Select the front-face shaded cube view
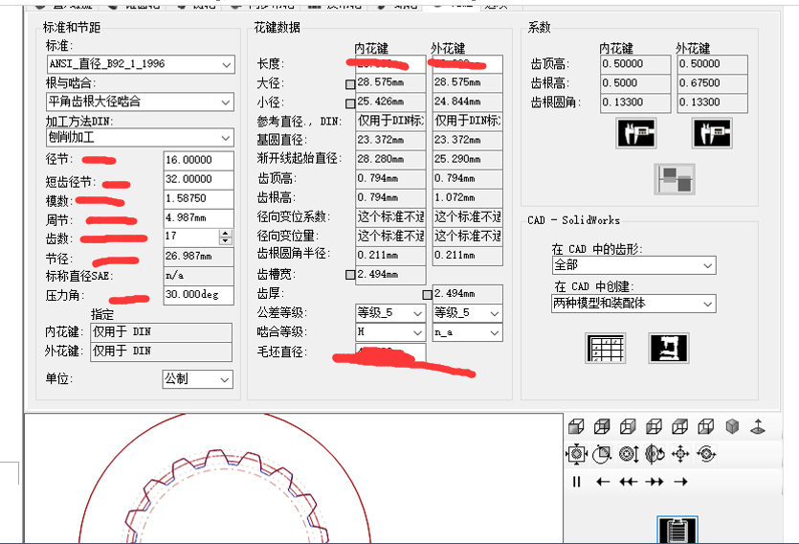Viewport: 799px width, 544px height. point(576,426)
